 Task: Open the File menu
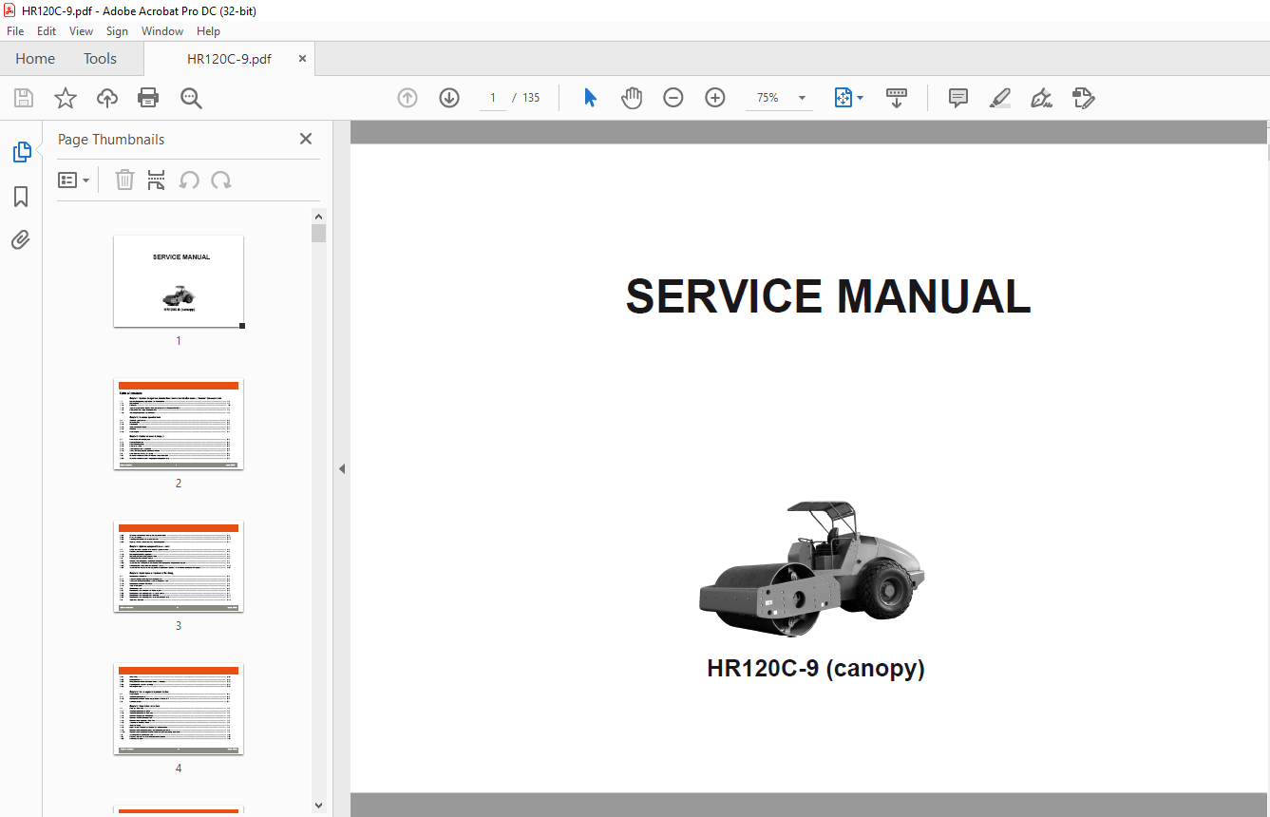coord(15,31)
